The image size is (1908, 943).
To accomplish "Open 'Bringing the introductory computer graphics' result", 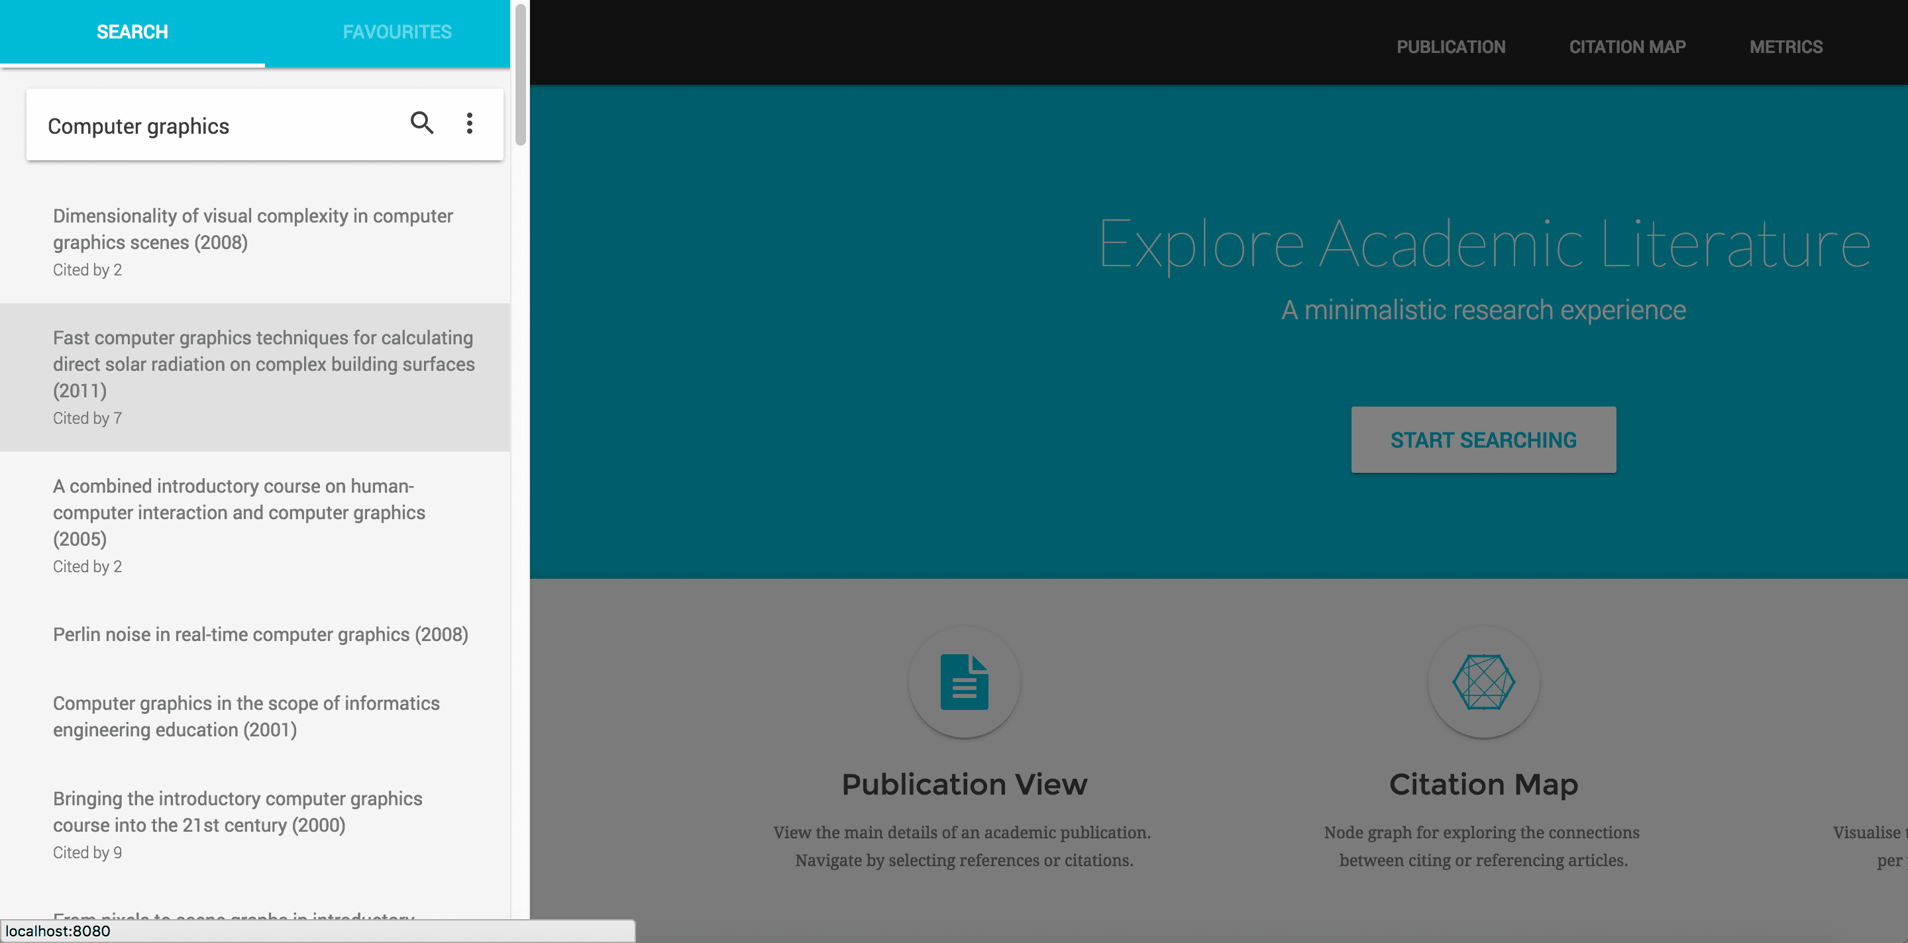I will [x=255, y=824].
